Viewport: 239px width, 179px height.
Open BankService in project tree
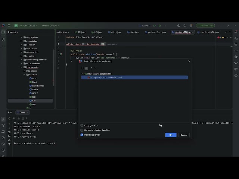37,86
